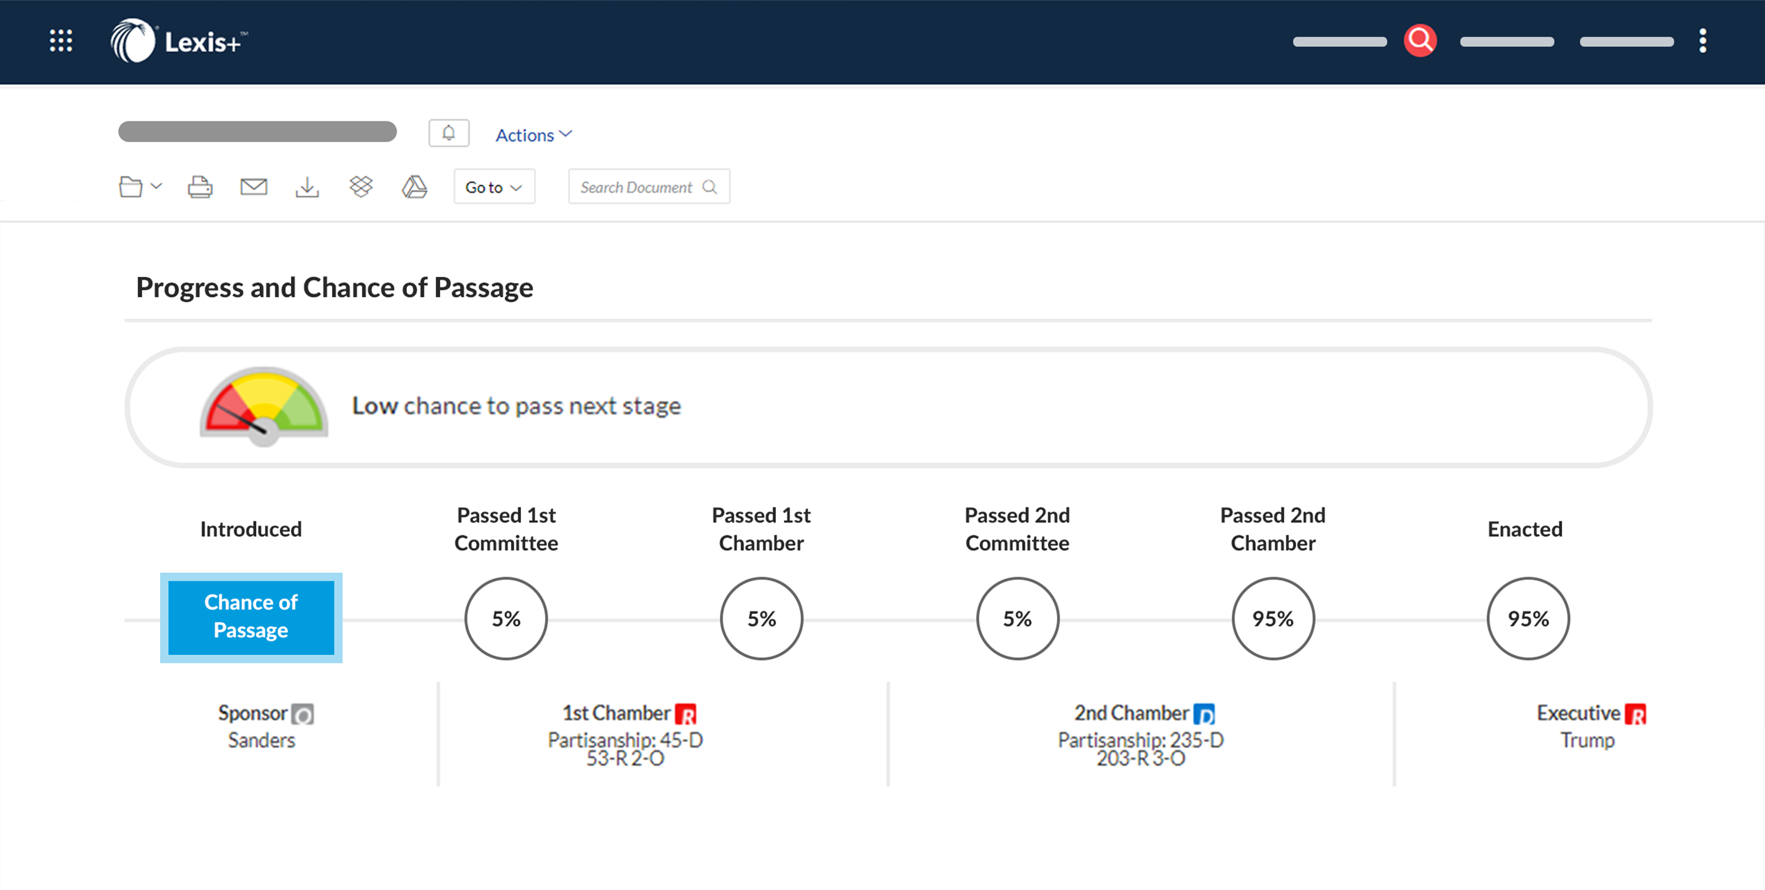The width and height of the screenshot is (1765, 890).
Task: Click the 'Passed 1st Chamber' label
Action: (761, 529)
